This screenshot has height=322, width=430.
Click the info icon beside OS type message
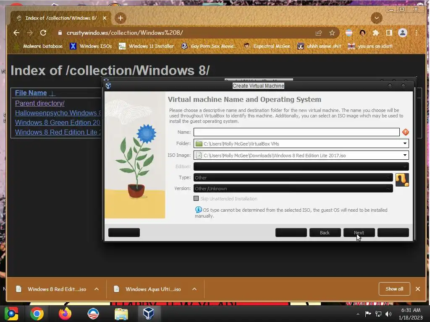point(198,210)
